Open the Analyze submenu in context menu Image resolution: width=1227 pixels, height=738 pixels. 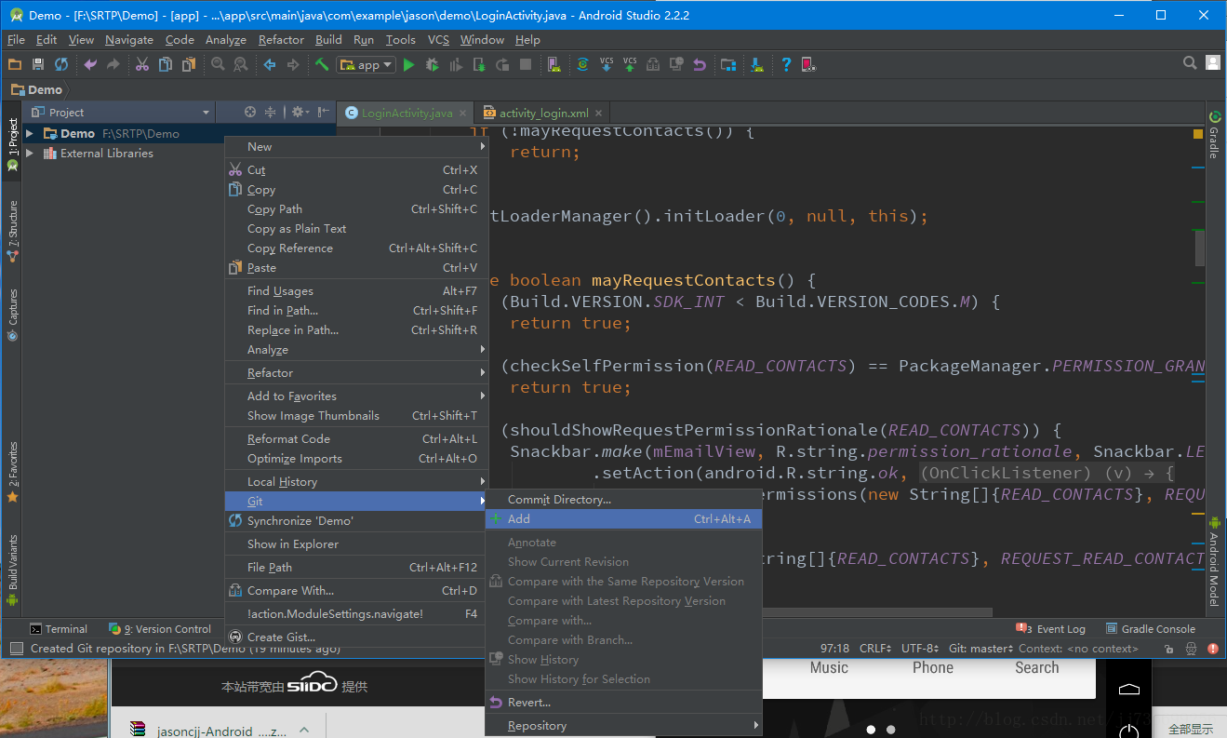point(356,350)
